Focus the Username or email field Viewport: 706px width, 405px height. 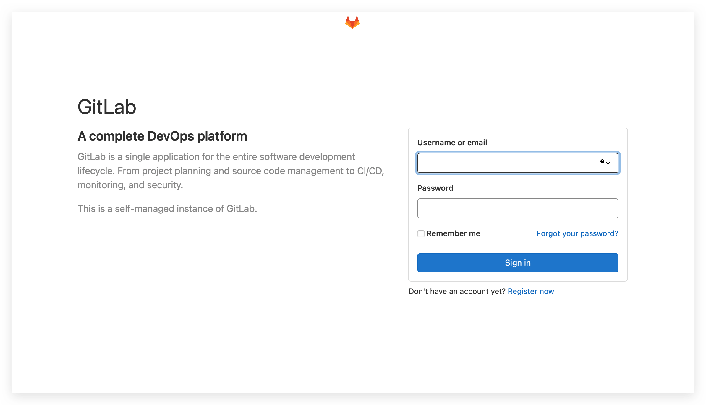(518, 163)
